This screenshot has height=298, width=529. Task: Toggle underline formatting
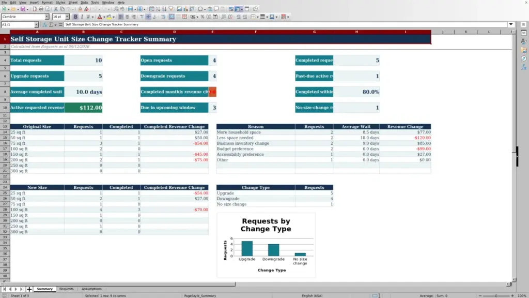(88, 17)
